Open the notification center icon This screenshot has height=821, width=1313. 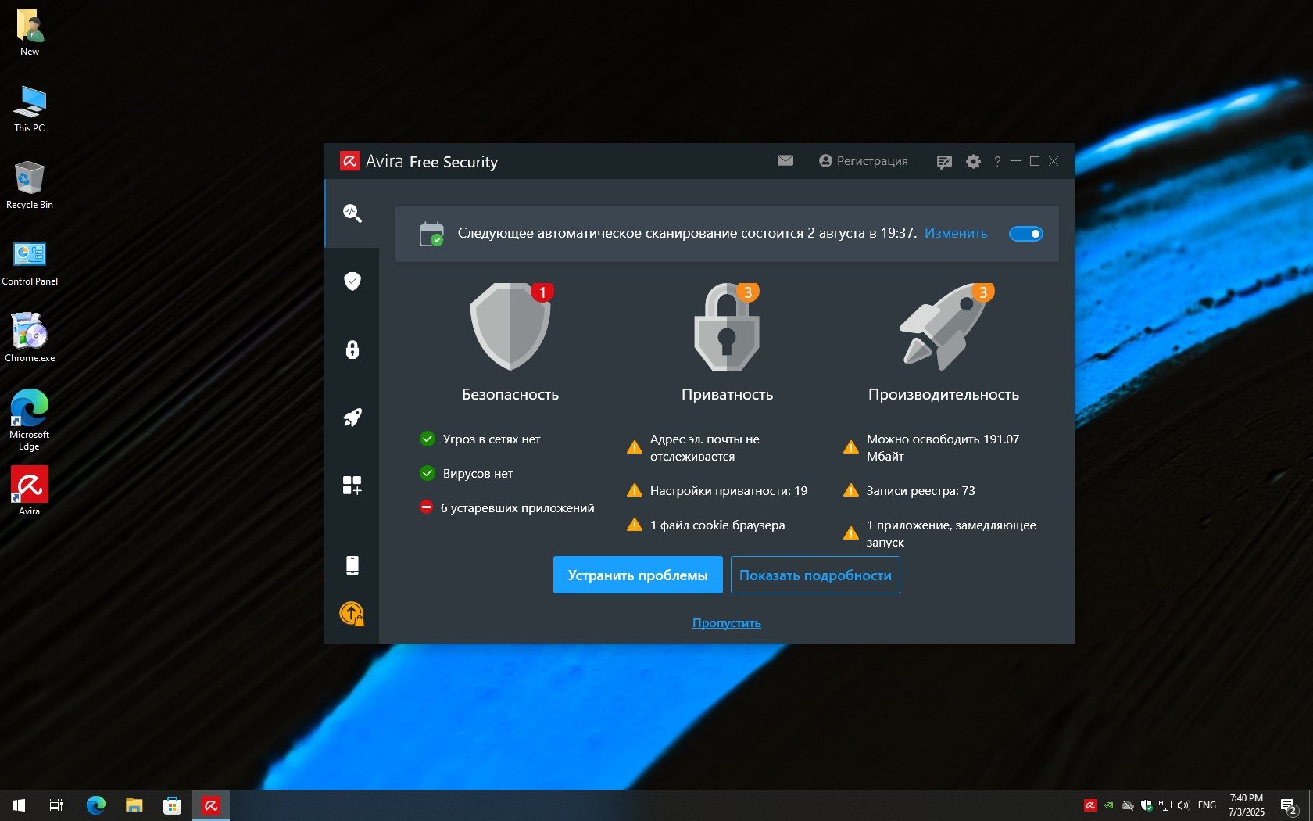(1289, 805)
